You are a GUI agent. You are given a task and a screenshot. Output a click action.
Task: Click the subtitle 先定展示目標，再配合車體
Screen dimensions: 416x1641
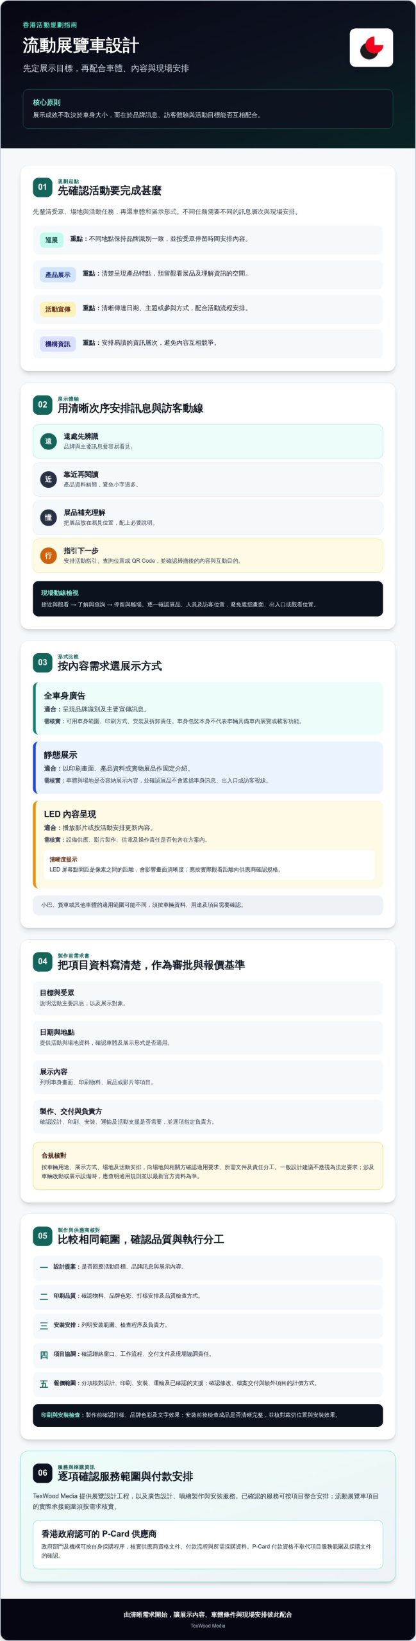[106, 68]
